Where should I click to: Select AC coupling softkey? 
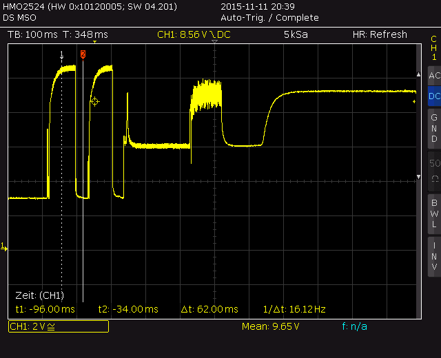click(435, 76)
